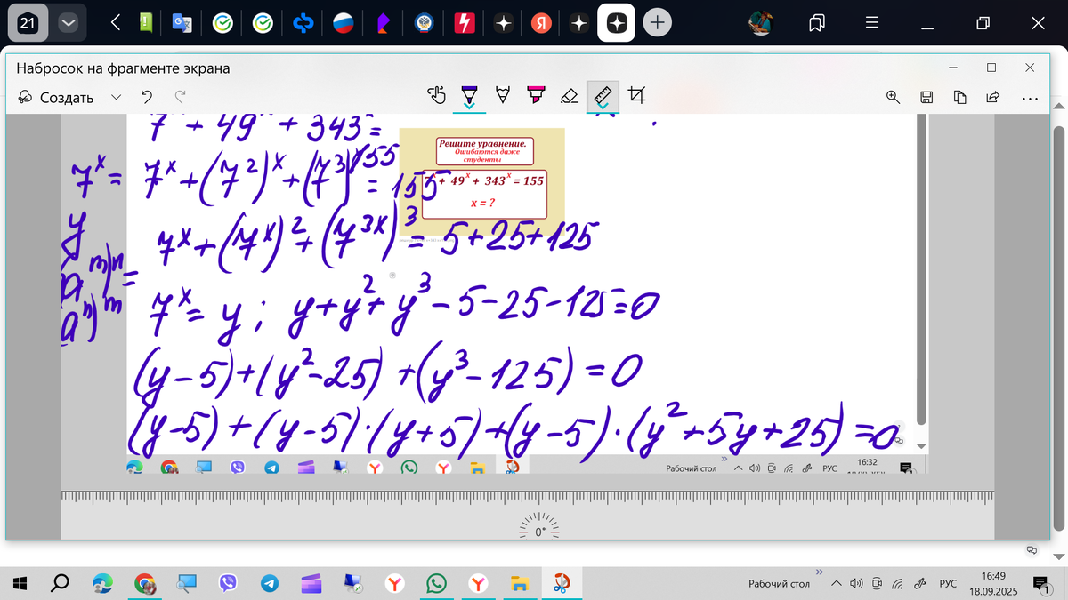
Task: Open the browser hamburger main menu
Action: click(873, 24)
